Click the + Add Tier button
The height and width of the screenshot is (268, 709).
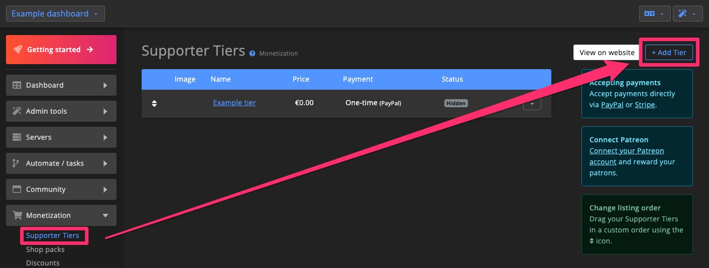[669, 53]
